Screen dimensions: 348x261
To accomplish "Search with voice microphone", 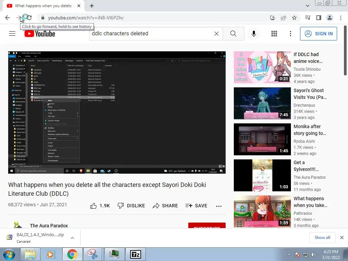I will (254, 34).
